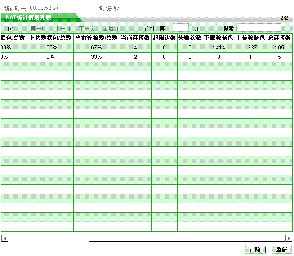Sort by 当前连接数/总数 column header
294x256 pixels.
coord(96,38)
